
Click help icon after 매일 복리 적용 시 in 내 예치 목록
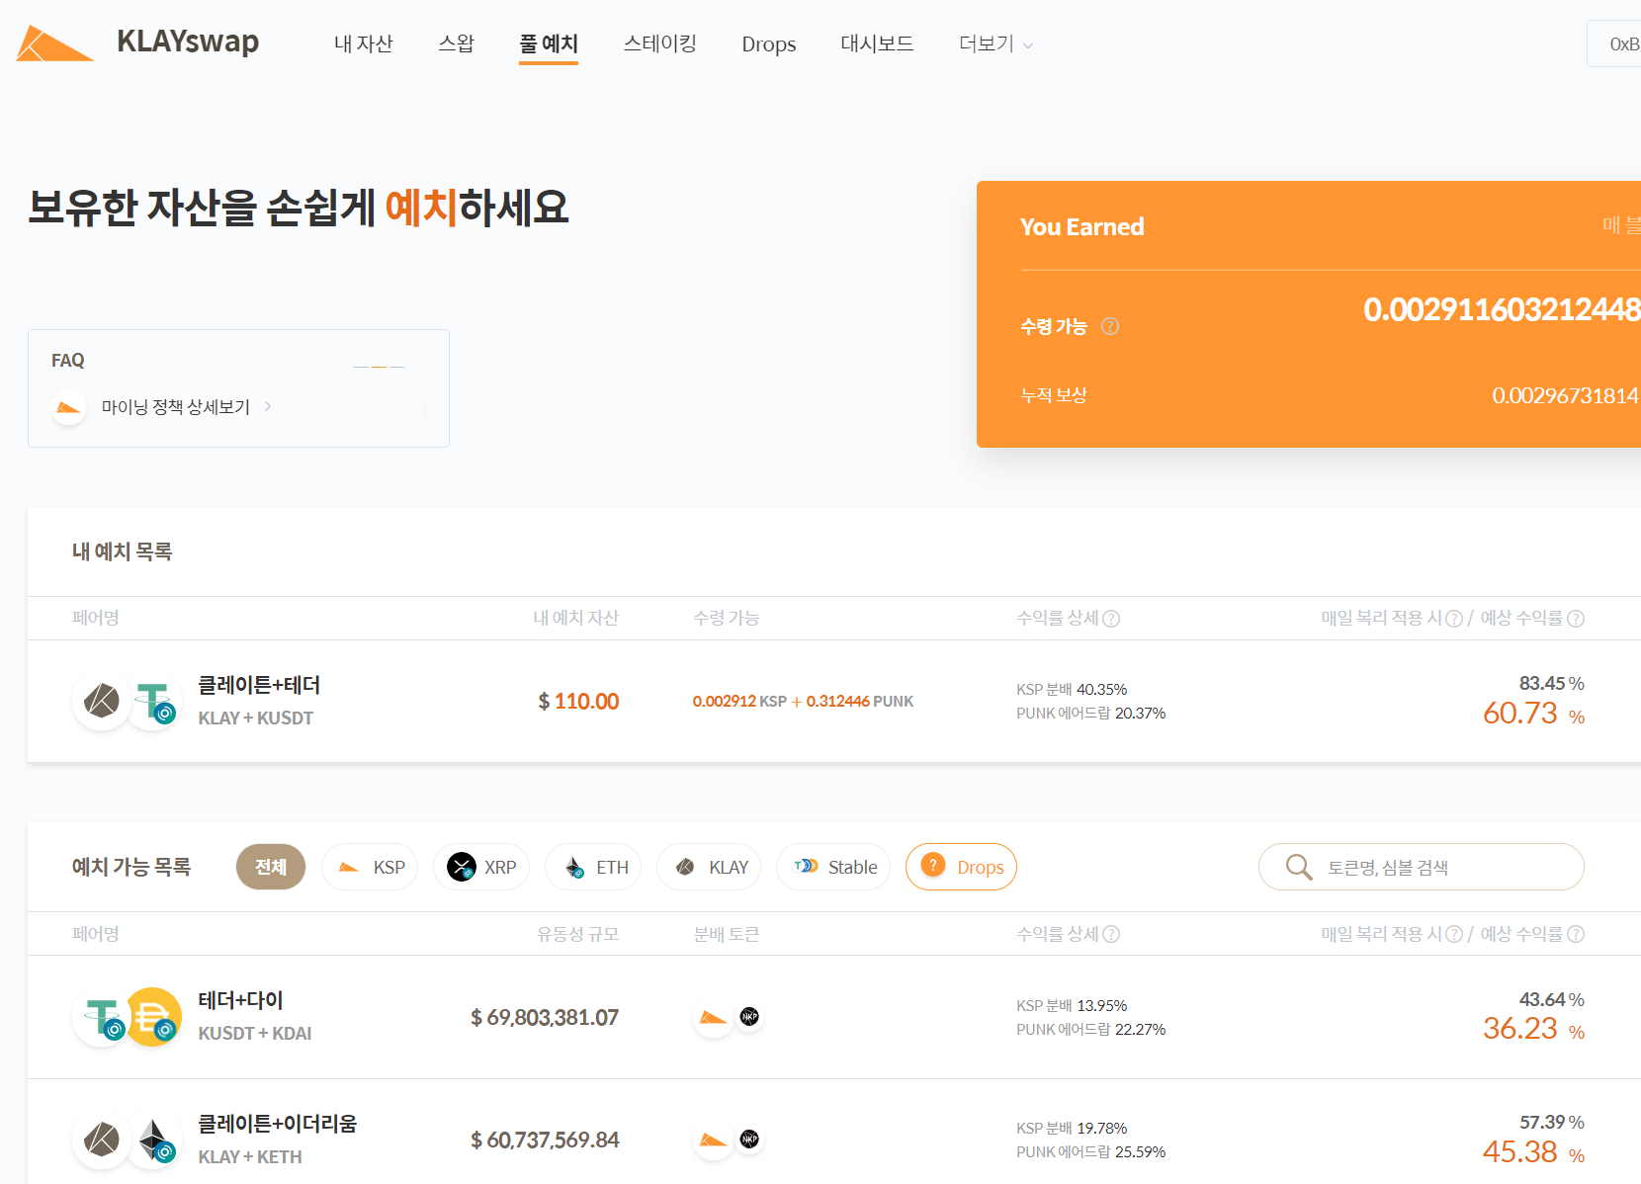click(1453, 619)
